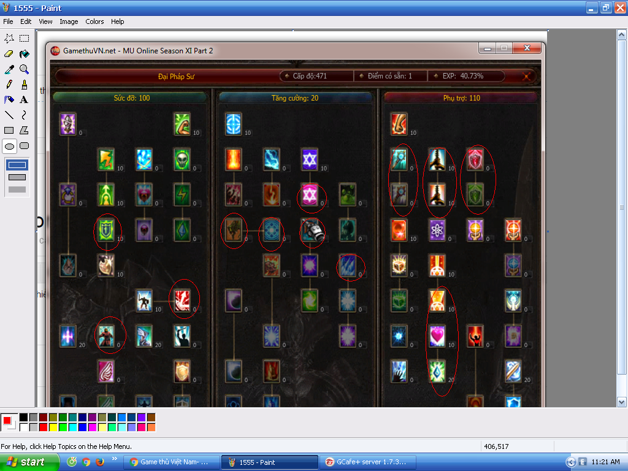Click the E language tray icon
The image size is (628, 471).
tap(583, 462)
